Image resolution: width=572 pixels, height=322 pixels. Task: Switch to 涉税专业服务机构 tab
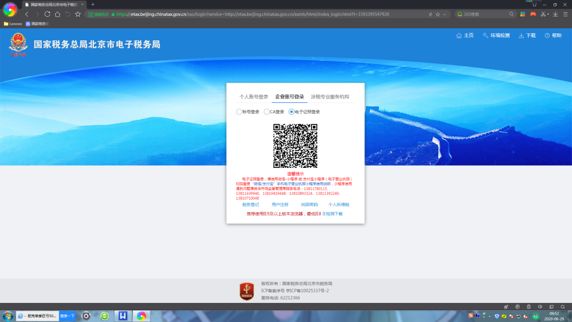pyautogui.click(x=330, y=96)
